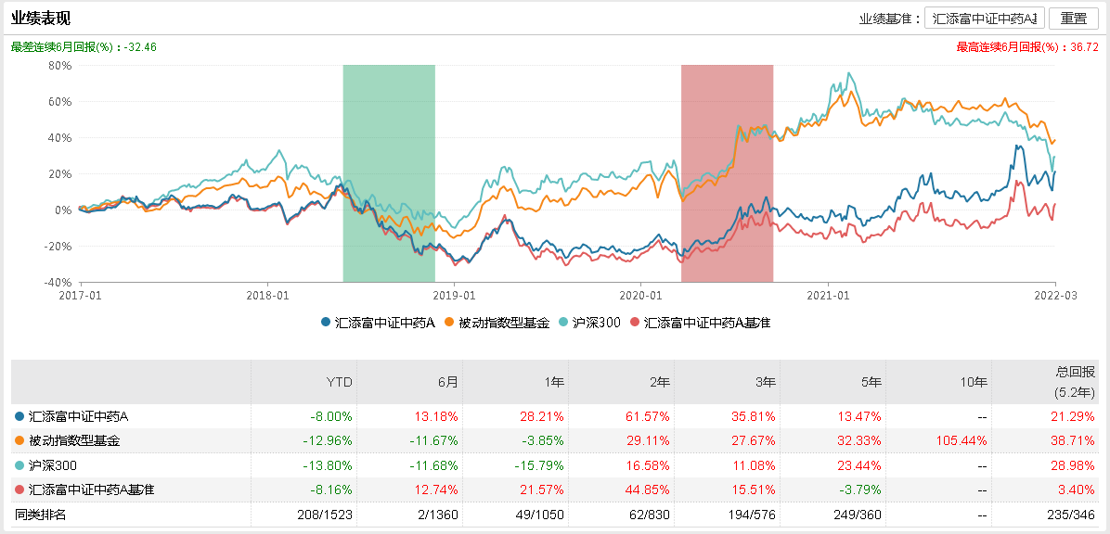Click the red 汇添富中证中药A基准 legend marker below the chart
The width and height of the screenshot is (1110, 534).
click(635, 323)
